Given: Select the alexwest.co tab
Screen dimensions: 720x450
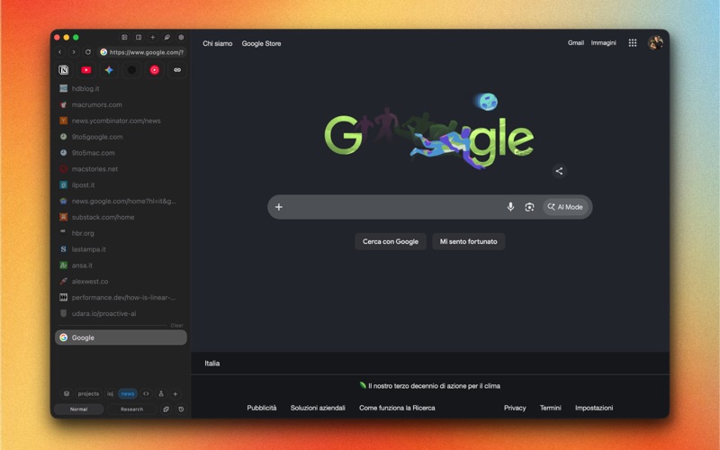Looking at the screenshot, I should 121,282.
